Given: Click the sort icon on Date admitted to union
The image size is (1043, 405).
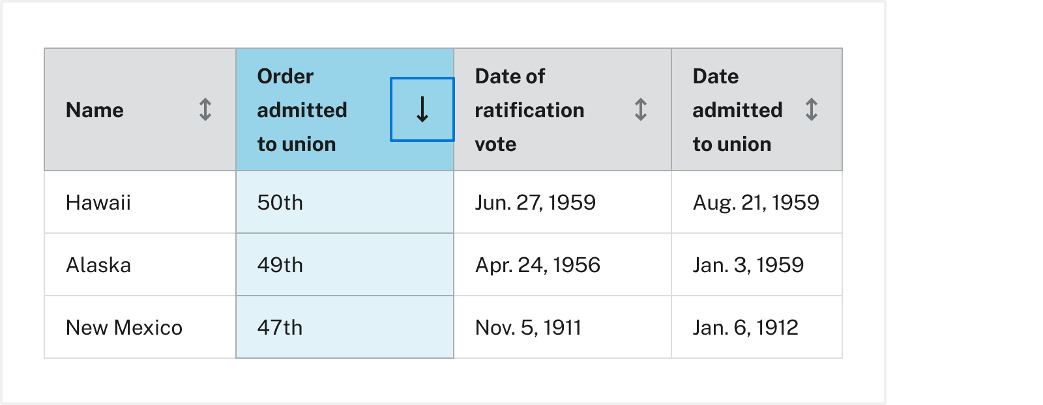Looking at the screenshot, I should (812, 110).
